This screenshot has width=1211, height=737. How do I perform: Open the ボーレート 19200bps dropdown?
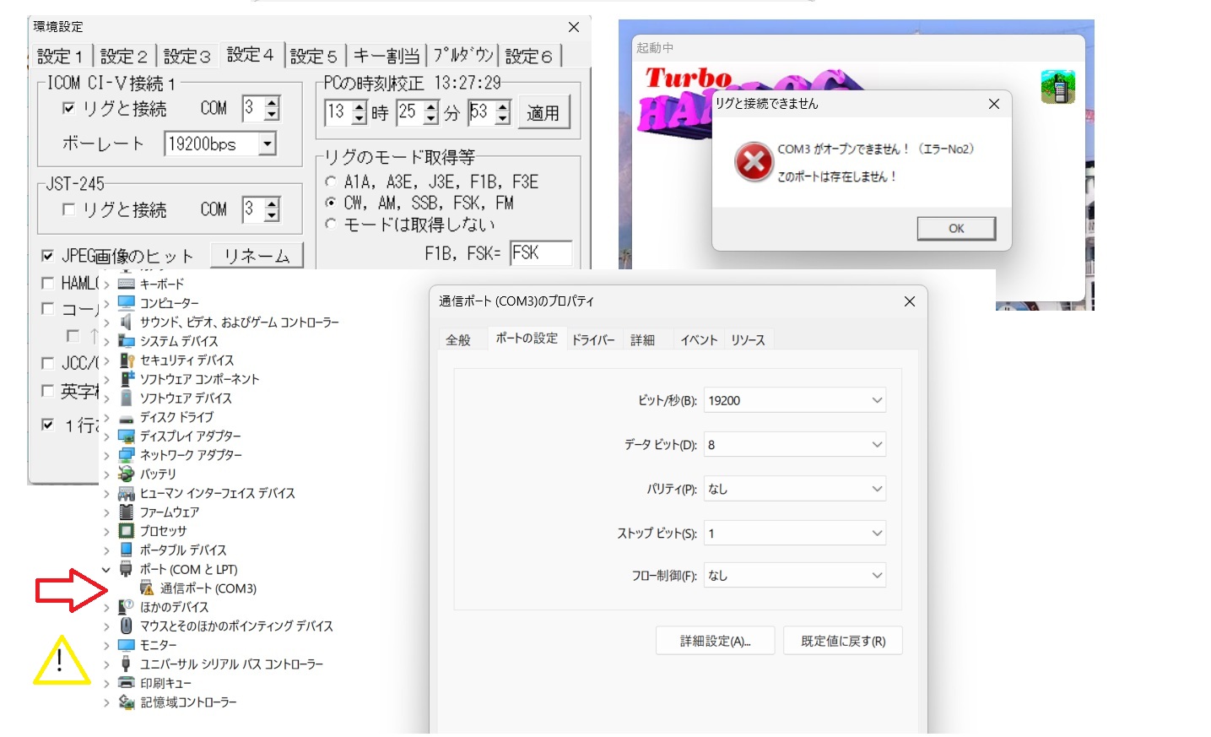click(x=267, y=144)
